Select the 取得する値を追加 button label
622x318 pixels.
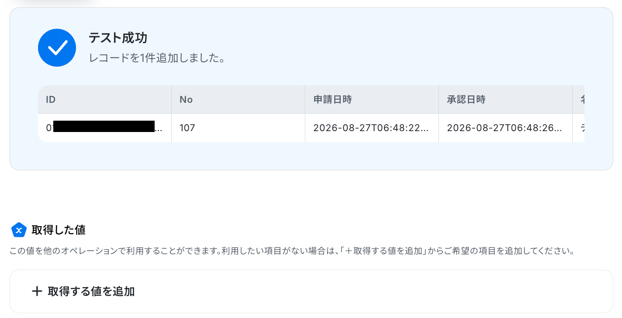tap(91, 291)
